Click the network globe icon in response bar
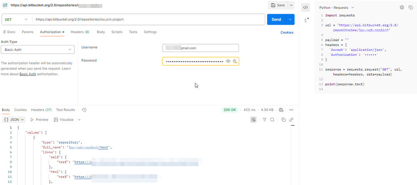Image resolution: width=417 pixels, height=185 pixels. click(x=281, y=110)
